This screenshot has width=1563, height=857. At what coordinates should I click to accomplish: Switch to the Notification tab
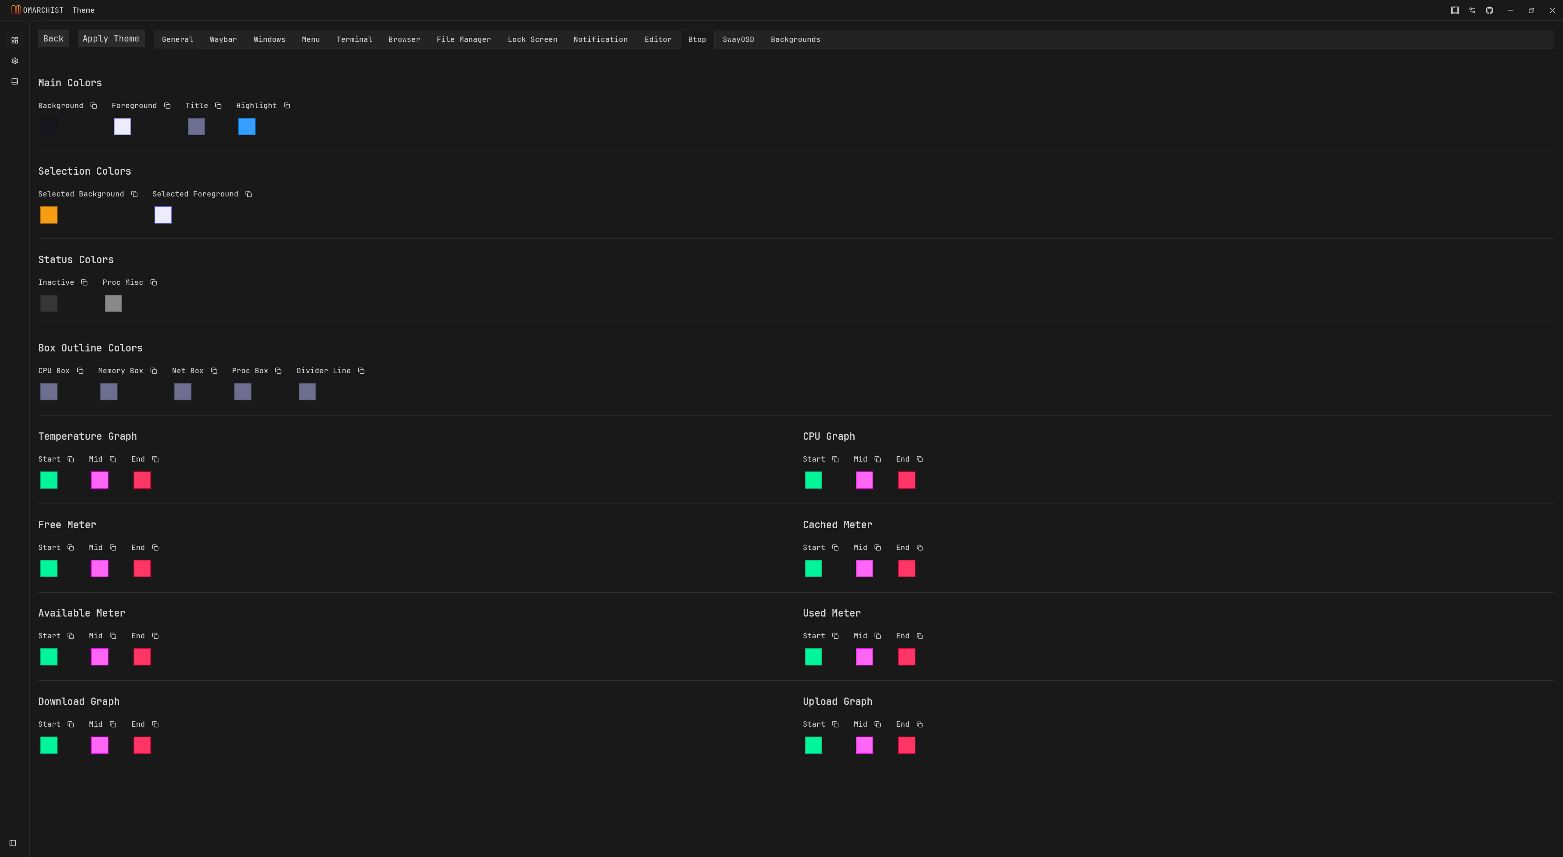pyautogui.click(x=600, y=39)
